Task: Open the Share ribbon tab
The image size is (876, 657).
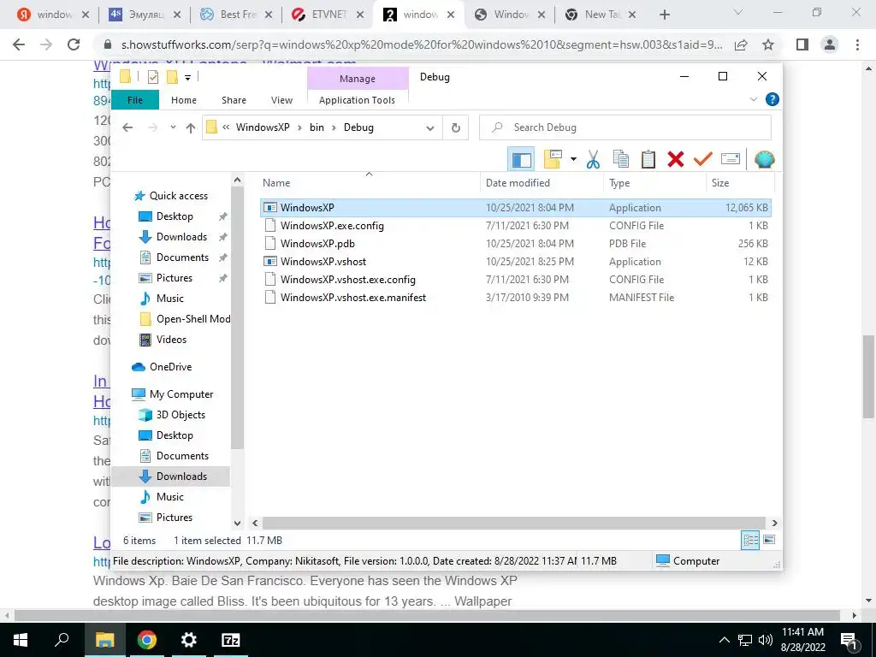Action: [234, 100]
